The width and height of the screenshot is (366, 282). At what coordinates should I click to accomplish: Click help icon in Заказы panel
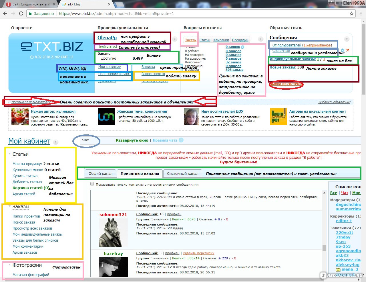260,39
